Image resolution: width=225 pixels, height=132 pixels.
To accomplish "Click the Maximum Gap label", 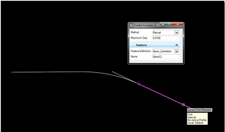I will click(139, 38).
